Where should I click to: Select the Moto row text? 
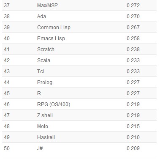pyautogui.click(x=43, y=126)
